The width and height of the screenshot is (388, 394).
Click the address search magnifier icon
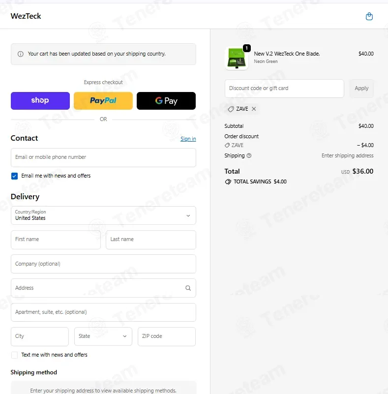188,288
